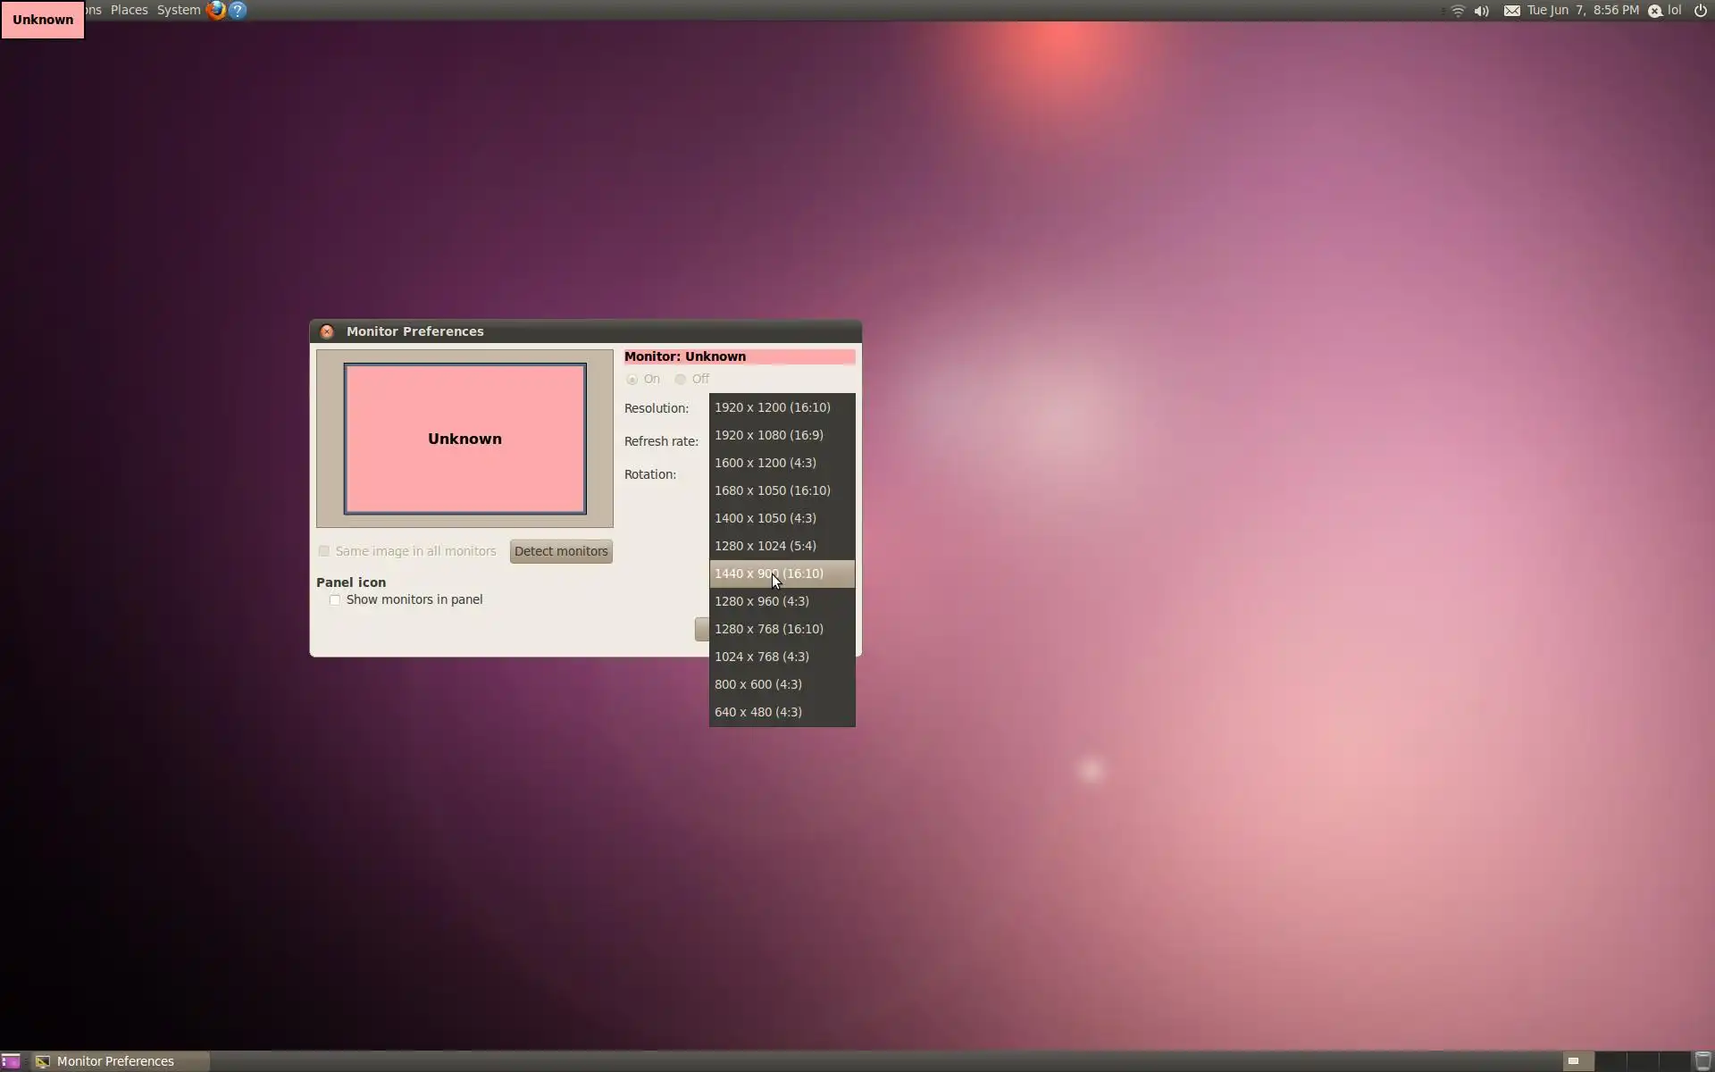Image resolution: width=1715 pixels, height=1072 pixels.
Task: Pick 1024 x 768 (4:3) resolution
Action: click(761, 657)
